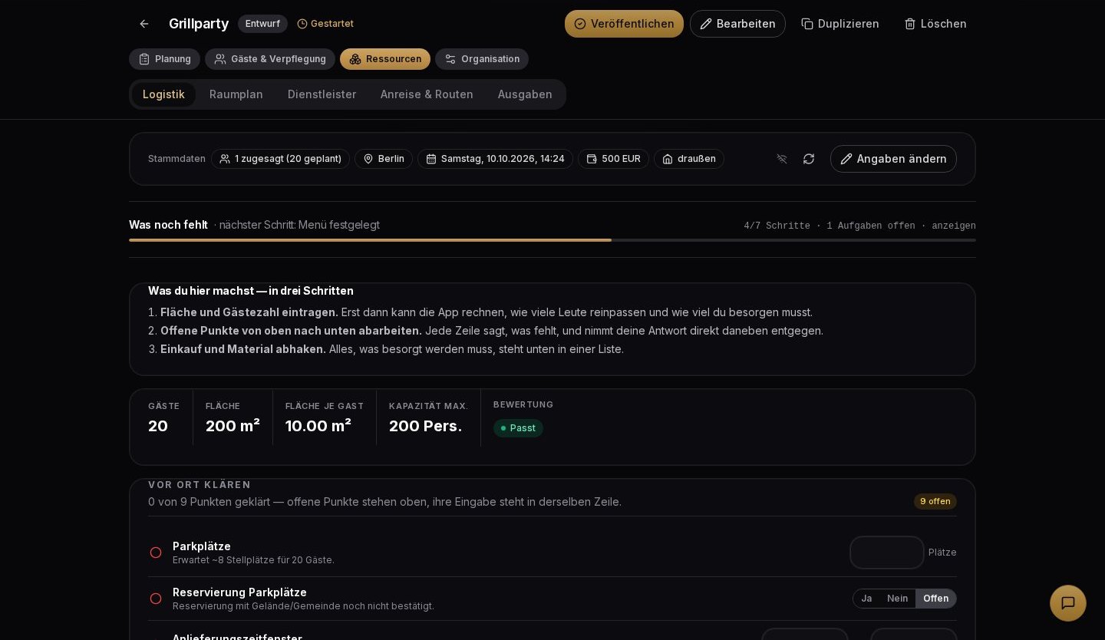Click the guests chip 1 zugesagt (20 geplant)
The width and height of the screenshot is (1105, 640).
[281, 159]
